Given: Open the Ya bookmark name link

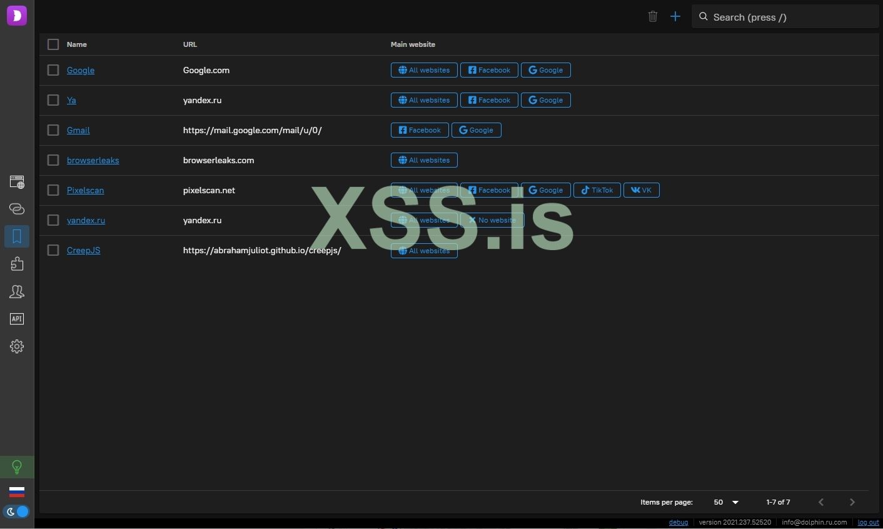Looking at the screenshot, I should (71, 100).
